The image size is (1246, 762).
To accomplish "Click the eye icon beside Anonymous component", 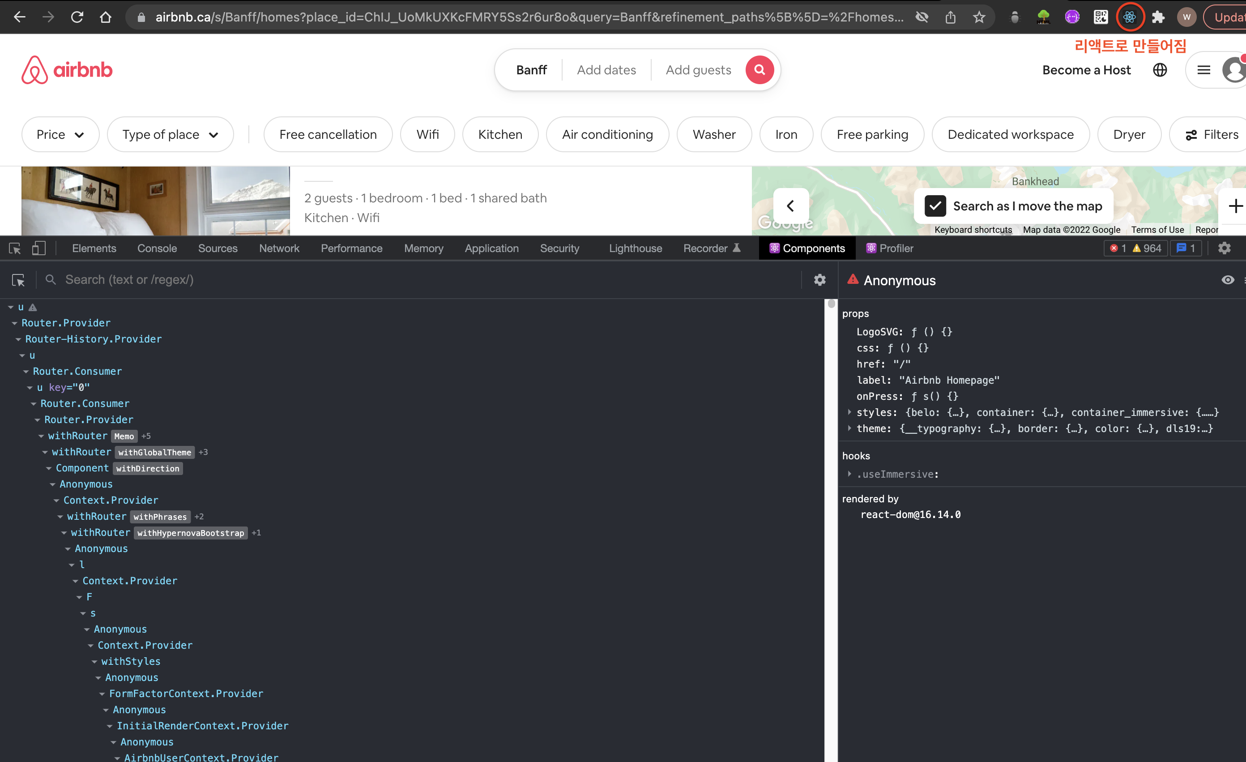I will tap(1227, 280).
